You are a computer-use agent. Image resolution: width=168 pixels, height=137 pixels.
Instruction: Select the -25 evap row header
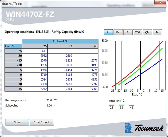tap(13, 51)
